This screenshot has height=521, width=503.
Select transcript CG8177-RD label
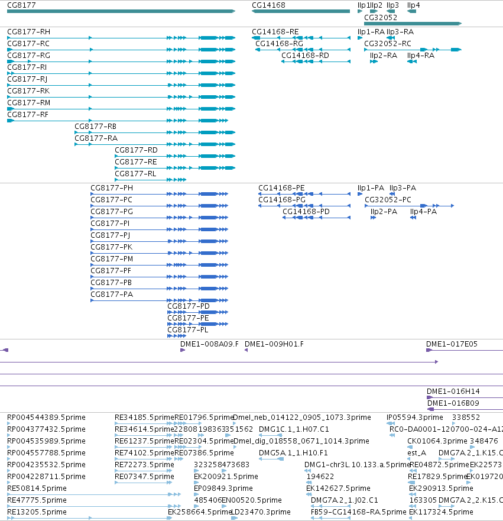click(x=136, y=150)
